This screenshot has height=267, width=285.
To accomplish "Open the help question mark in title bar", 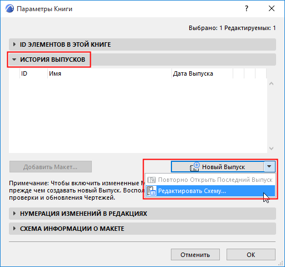I will click(x=247, y=8).
